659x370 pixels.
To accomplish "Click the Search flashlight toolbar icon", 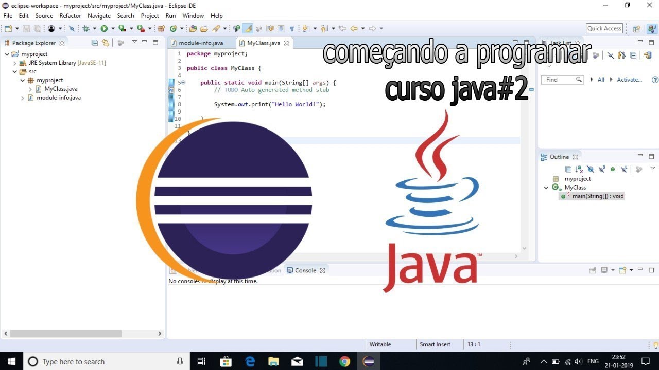I will coord(215,28).
